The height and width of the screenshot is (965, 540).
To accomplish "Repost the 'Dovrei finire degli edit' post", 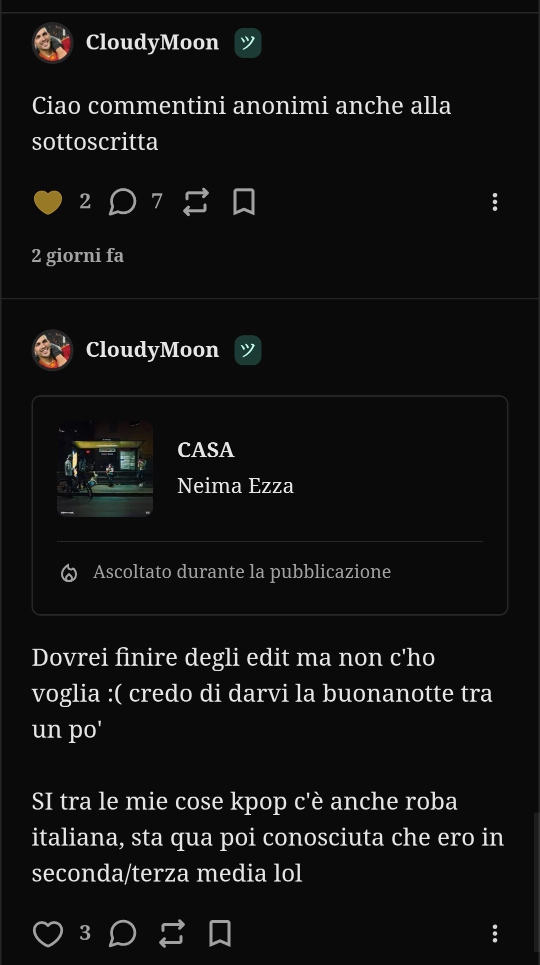I will tap(171, 934).
